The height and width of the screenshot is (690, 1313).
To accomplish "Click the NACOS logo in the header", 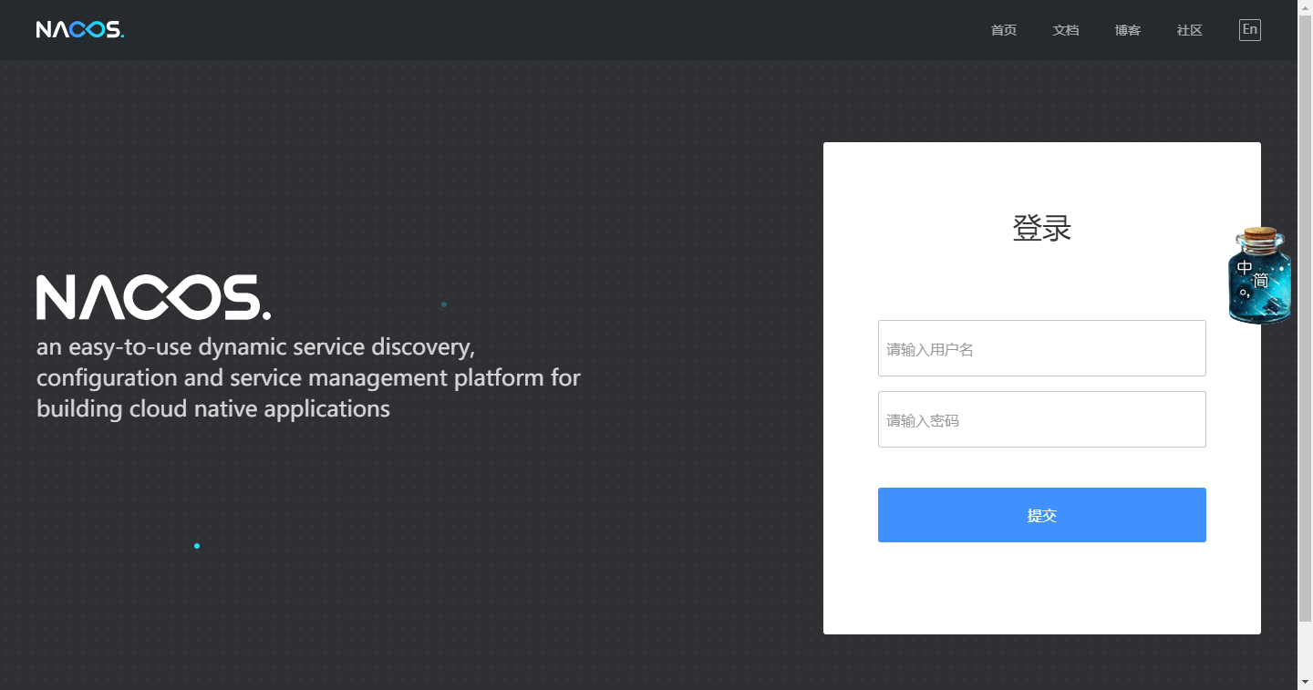I will (x=80, y=30).
